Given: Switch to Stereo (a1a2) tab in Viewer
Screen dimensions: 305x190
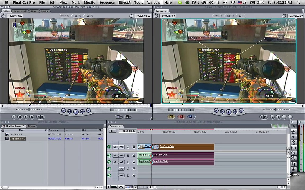Looking at the screenshot, I should coord(20,11).
